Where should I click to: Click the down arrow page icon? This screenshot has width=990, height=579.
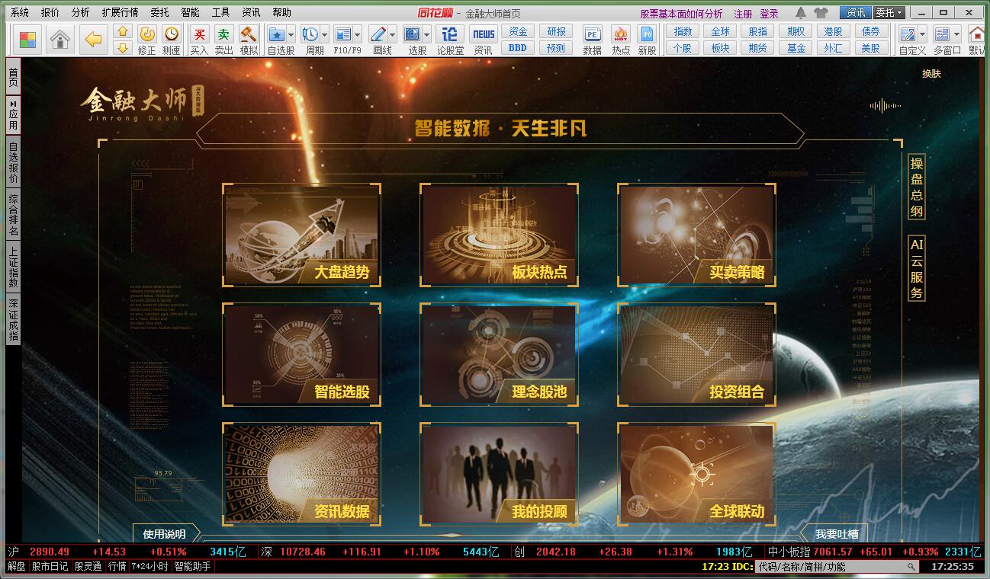122,48
